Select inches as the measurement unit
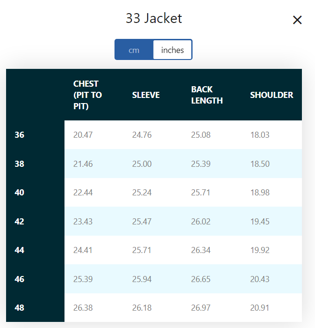315x328 pixels. pyautogui.click(x=172, y=50)
